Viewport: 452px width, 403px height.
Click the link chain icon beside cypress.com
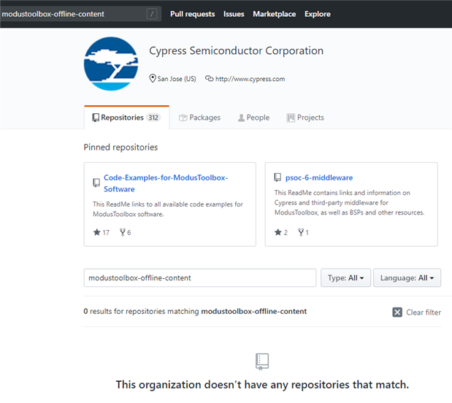point(209,79)
